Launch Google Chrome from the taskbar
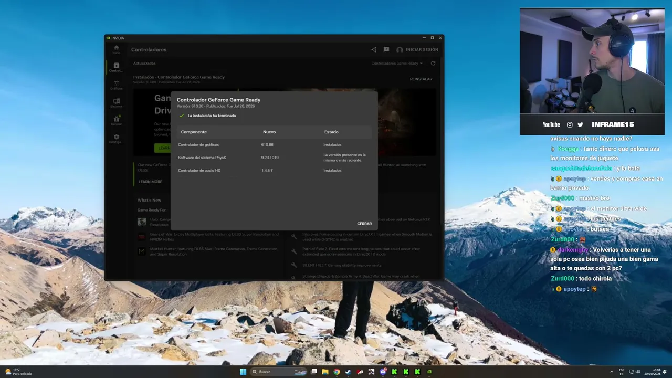The height and width of the screenshot is (378, 672). [337, 372]
